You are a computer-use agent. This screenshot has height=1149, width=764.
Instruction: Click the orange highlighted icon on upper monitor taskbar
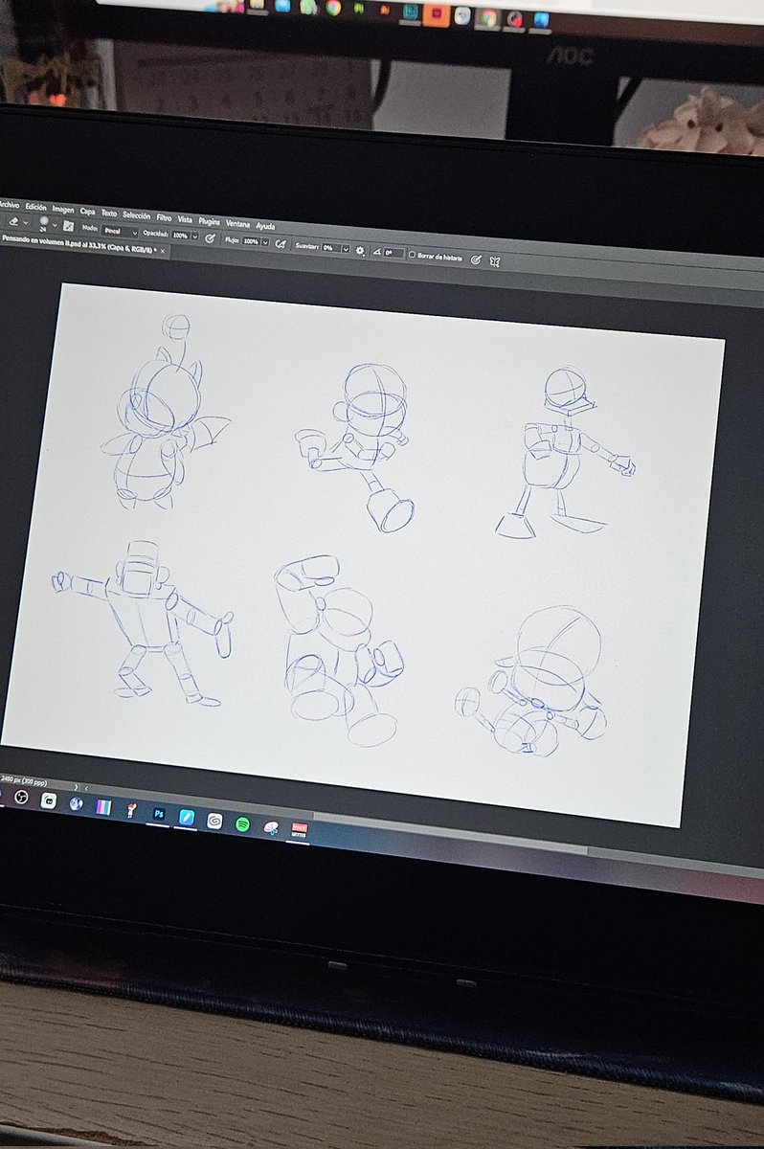436,13
